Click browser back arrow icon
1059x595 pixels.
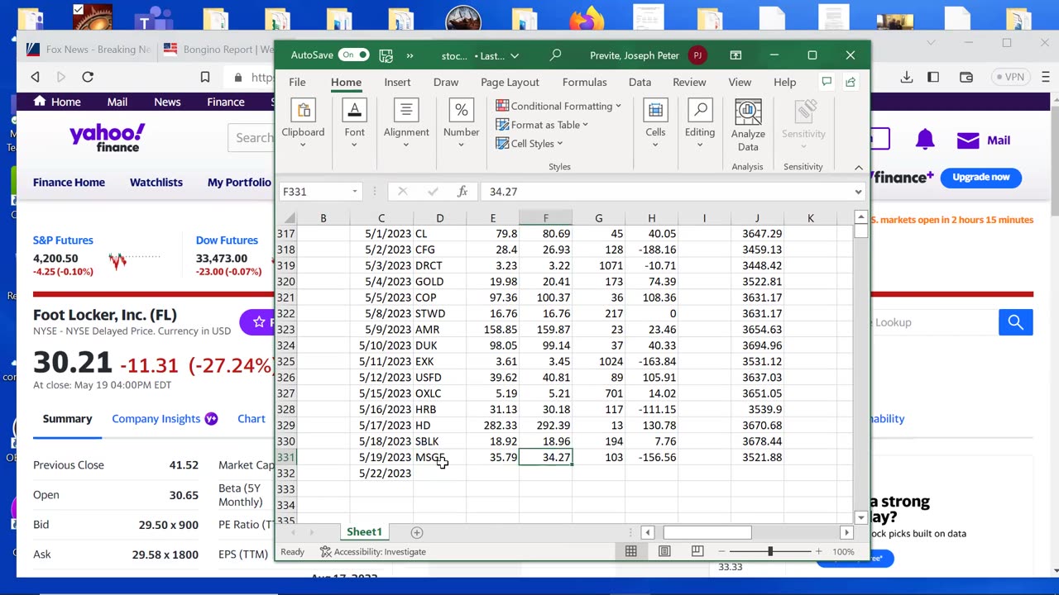[35, 77]
